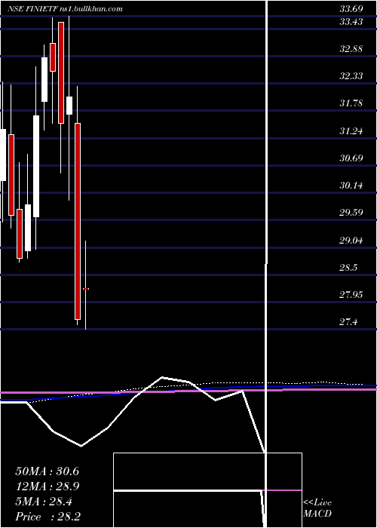
Task: Click the 31.78 price level label
Action: 351,103
